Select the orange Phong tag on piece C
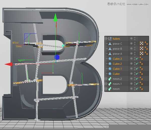The height and width of the screenshot is (130, 151). (x=146, y=43)
